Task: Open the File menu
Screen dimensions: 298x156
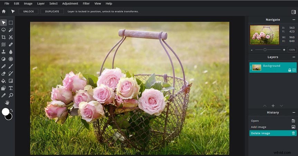Action: click(7, 3)
